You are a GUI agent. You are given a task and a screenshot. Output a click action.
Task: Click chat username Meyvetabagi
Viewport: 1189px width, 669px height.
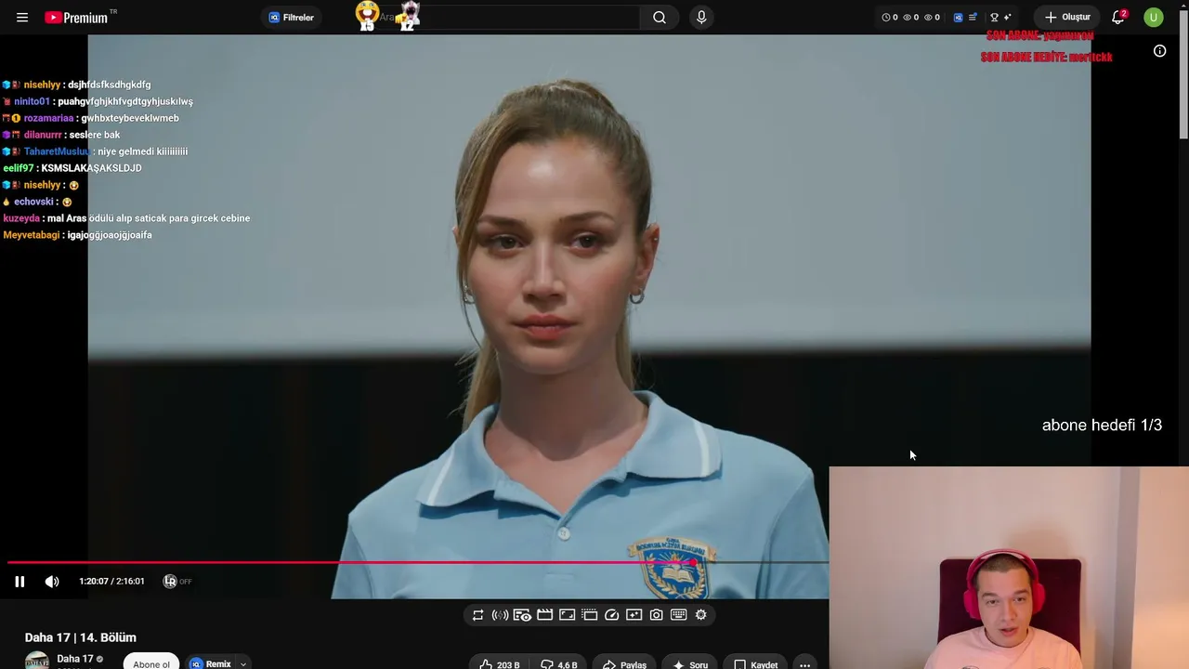pyautogui.click(x=31, y=235)
